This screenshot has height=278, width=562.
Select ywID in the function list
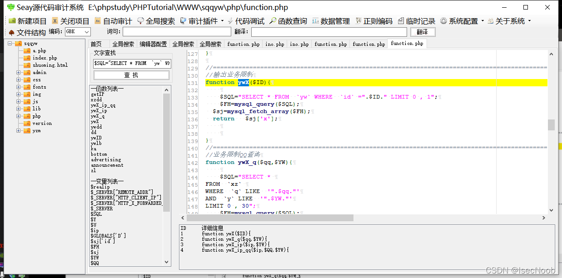tap(96, 138)
